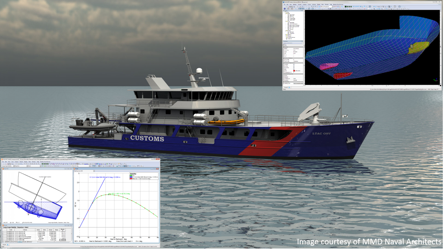Click the save icon in Modeler toolbar
This screenshot has height=252, width=447.
point(290,6)
